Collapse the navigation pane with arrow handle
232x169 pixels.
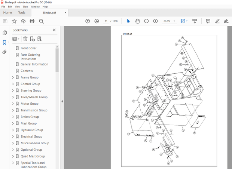[x=62, y=101]
